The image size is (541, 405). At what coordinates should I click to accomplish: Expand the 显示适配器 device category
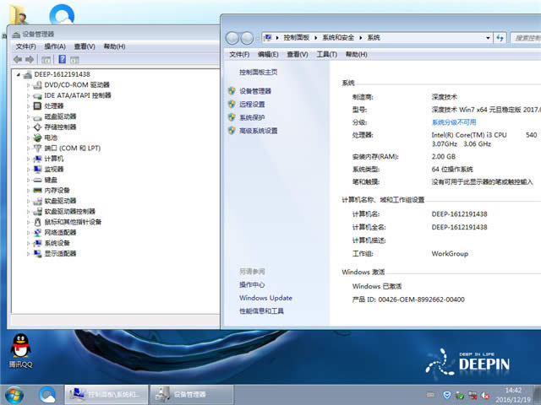tap(28, 254)
